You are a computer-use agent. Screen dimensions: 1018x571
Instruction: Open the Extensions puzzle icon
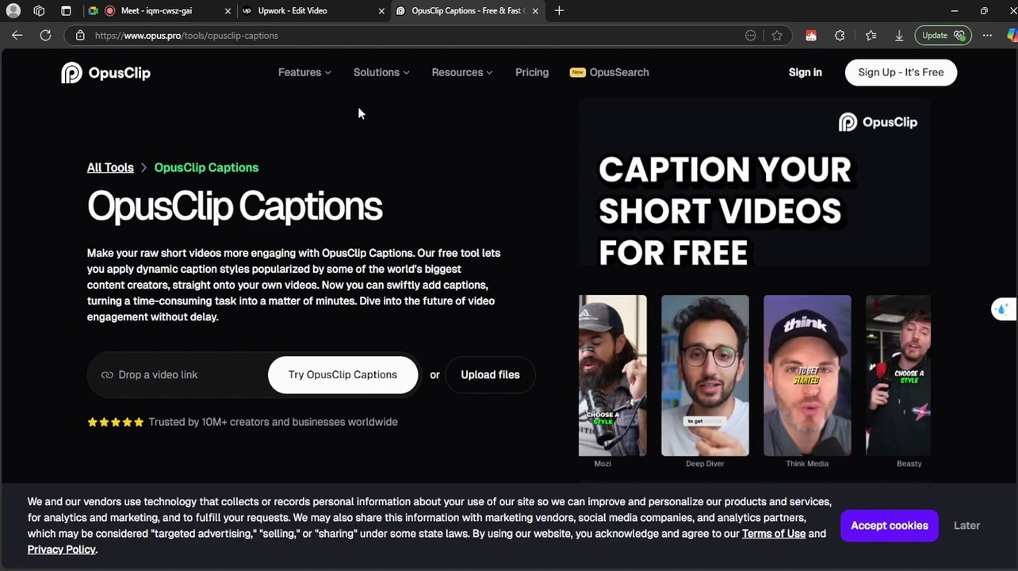[x=840, y=36]
